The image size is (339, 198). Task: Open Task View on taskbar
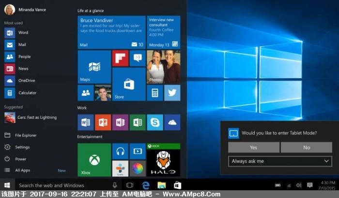pos(130,185)
